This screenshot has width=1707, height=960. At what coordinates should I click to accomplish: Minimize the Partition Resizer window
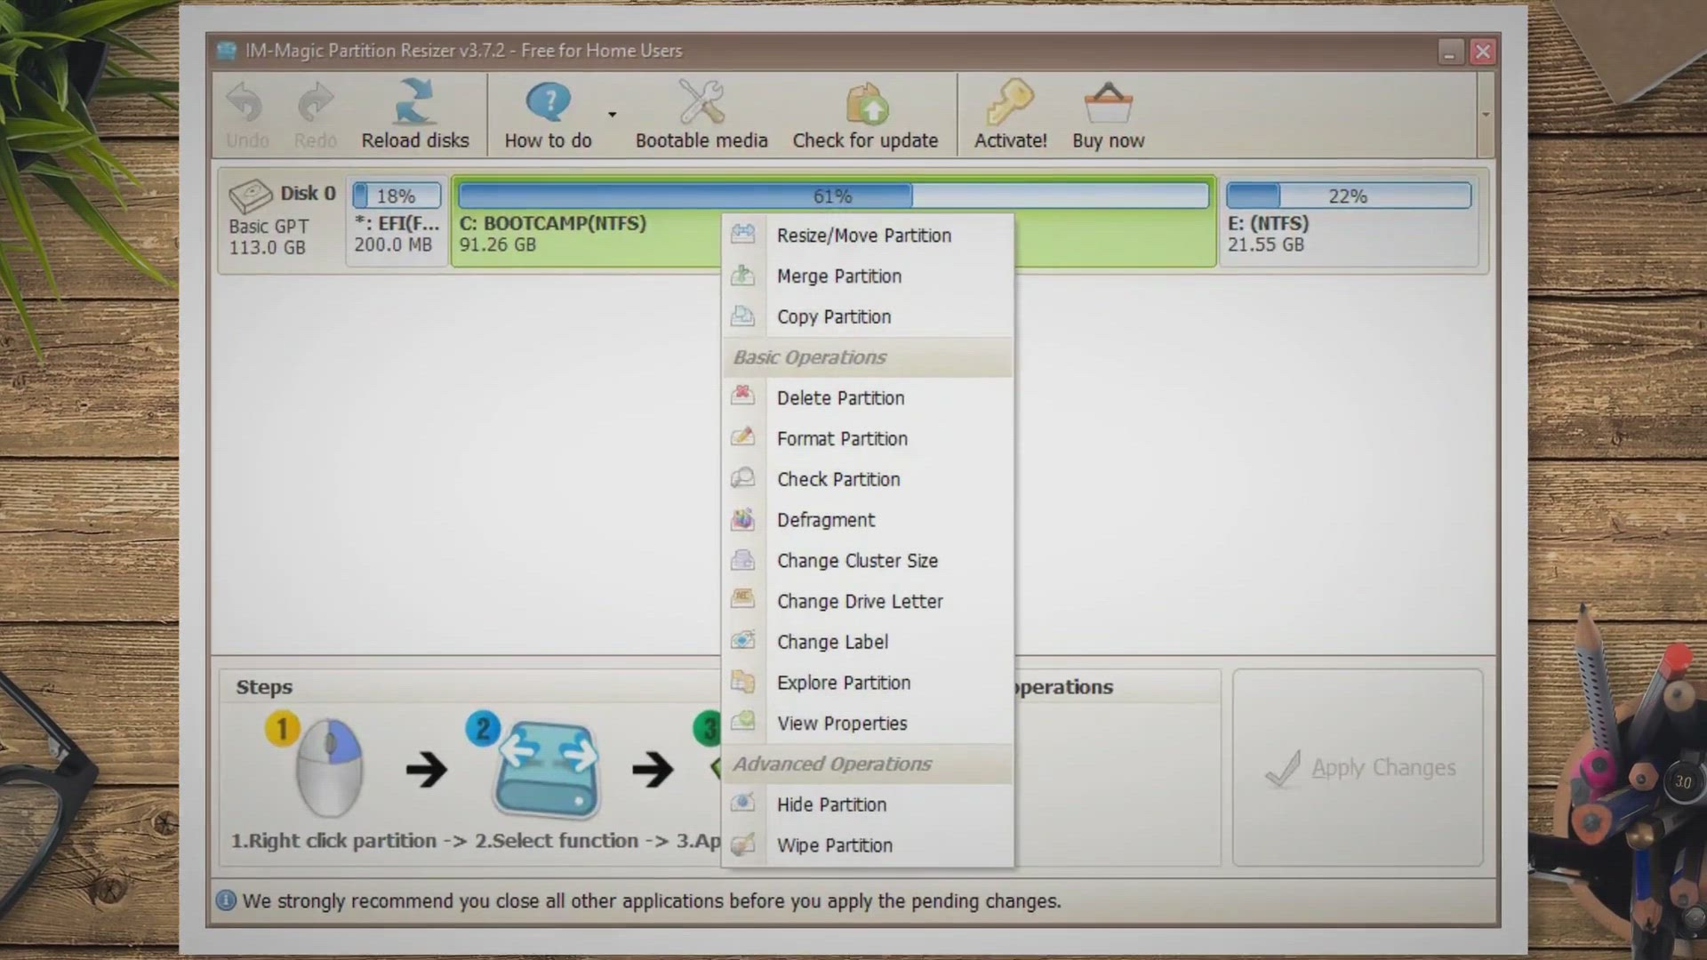(x=1450, y=52)
